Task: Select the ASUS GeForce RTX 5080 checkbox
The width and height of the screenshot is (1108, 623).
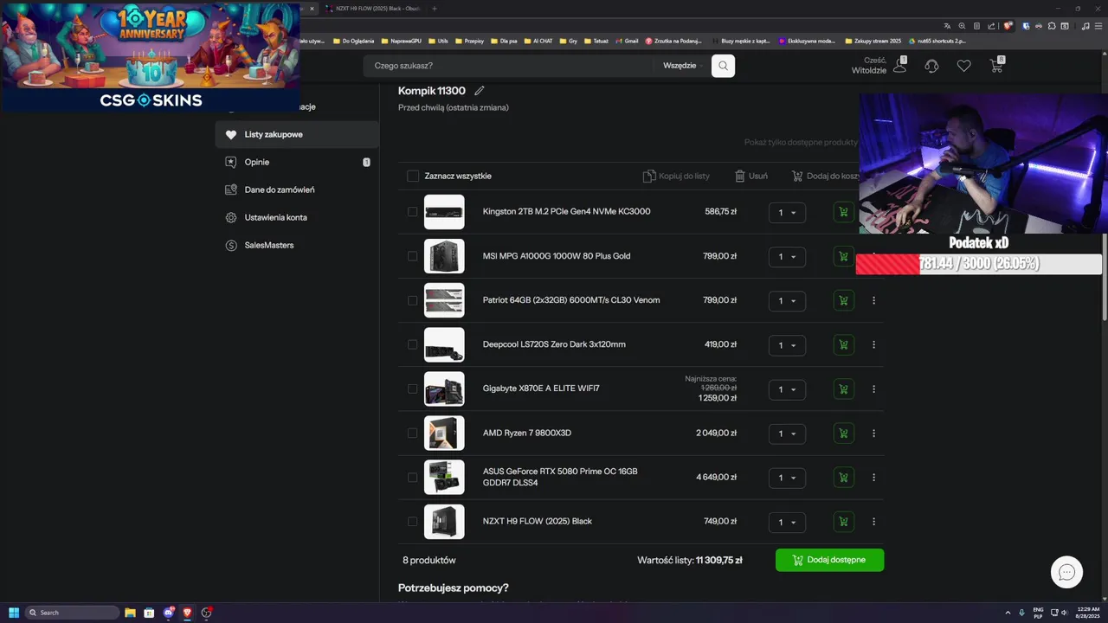Action: [x=412, y=478]
